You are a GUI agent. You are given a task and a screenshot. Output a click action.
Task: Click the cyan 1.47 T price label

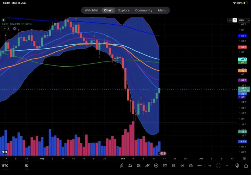(x=243, y=59)
